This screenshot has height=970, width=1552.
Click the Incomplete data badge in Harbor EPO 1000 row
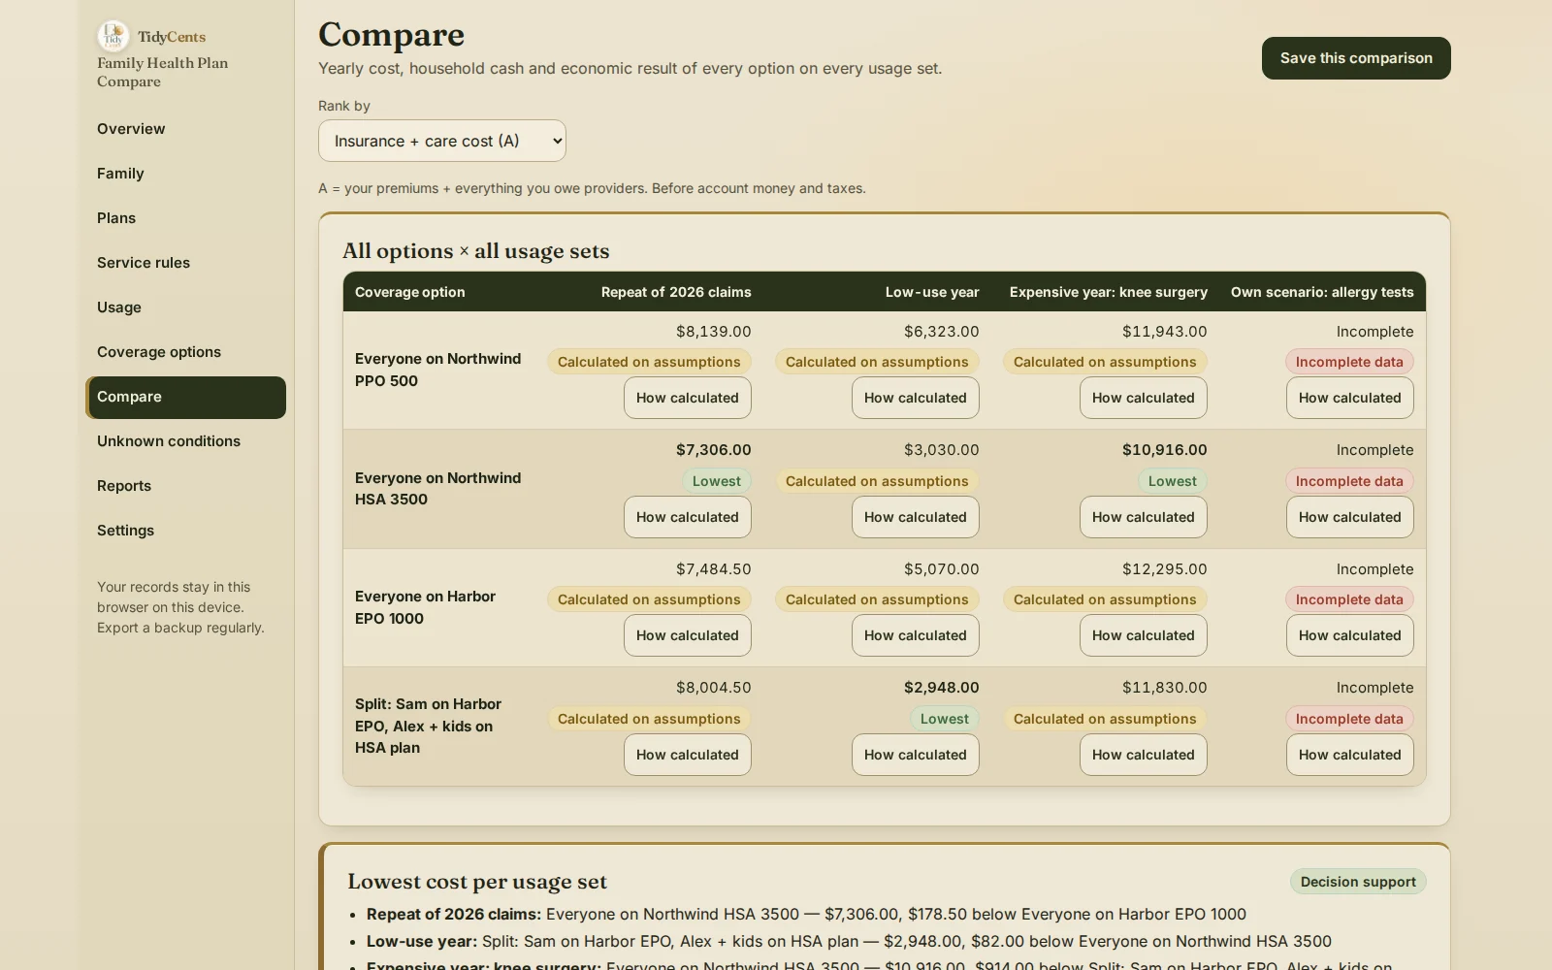[1349, 599]
